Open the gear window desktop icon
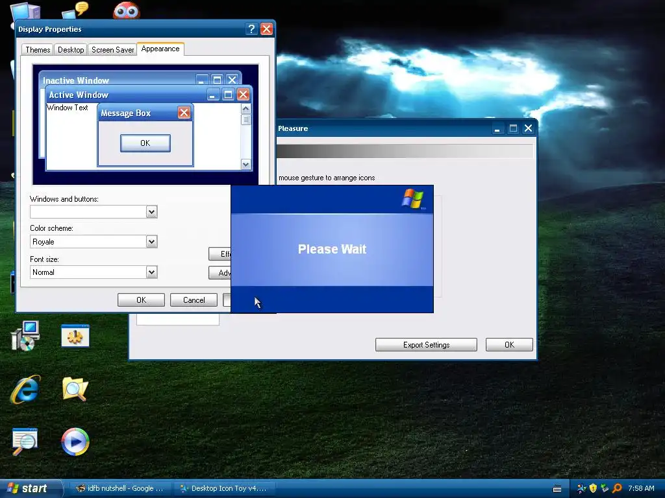This screenshot has width=665, height=498. point(75,336)
